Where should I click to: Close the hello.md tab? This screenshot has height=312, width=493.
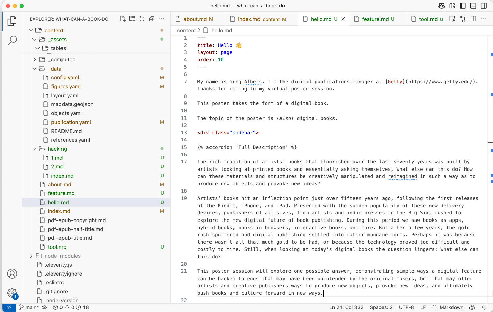pos(343,19)
